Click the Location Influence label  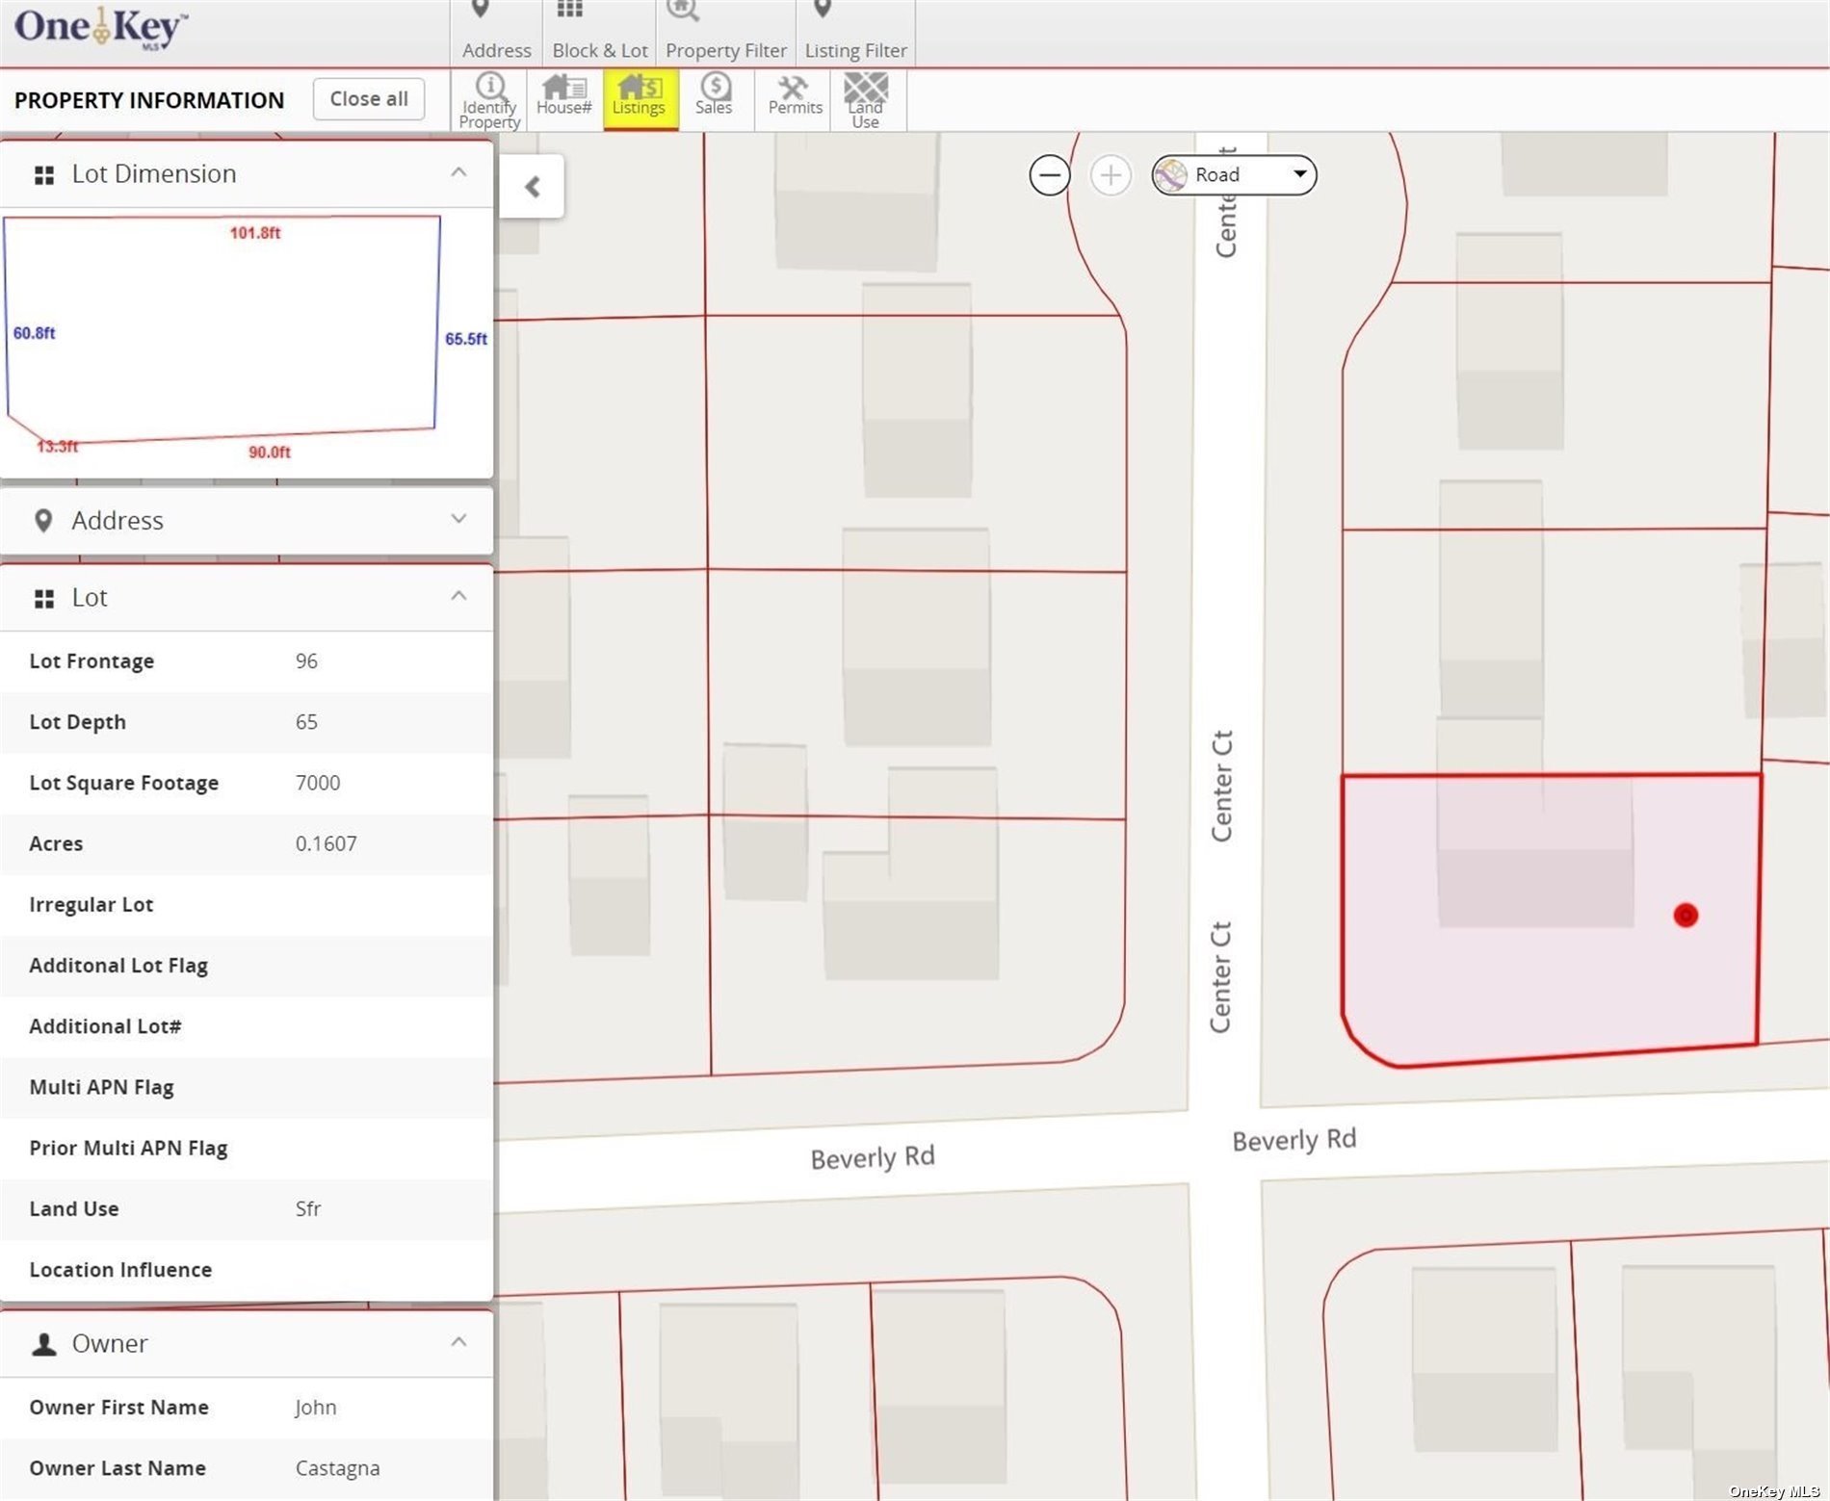click(120, 1270)
